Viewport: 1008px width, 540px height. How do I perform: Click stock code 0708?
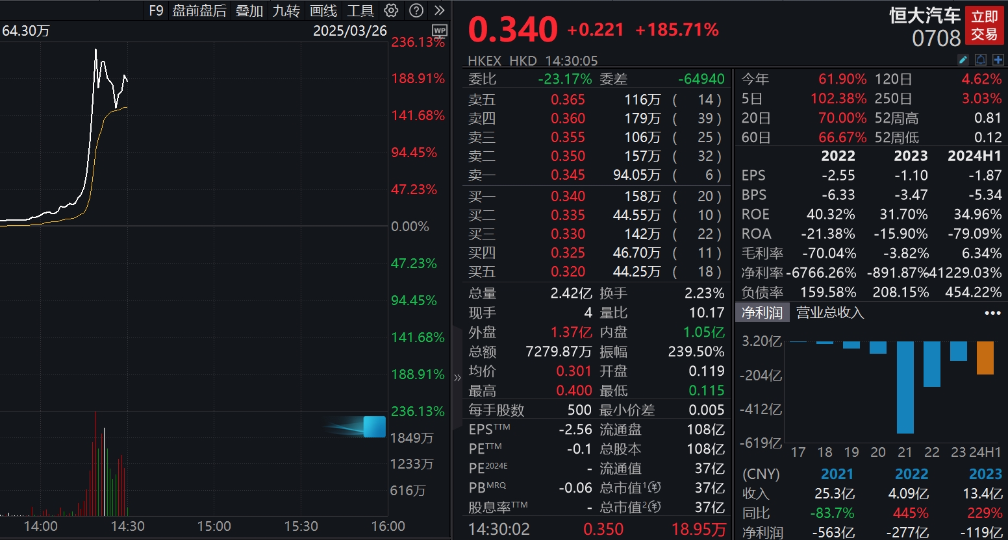(x=936, y=38)
